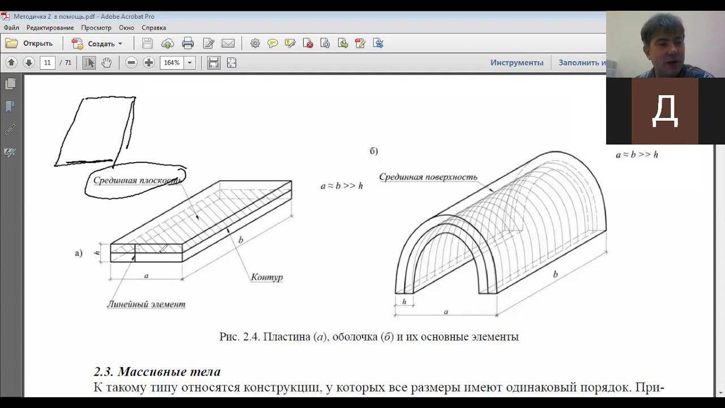Click the Acrobat PDF icon in title bar
The height and width of the screenshot is (408, 725).
(x=6, y=16)
